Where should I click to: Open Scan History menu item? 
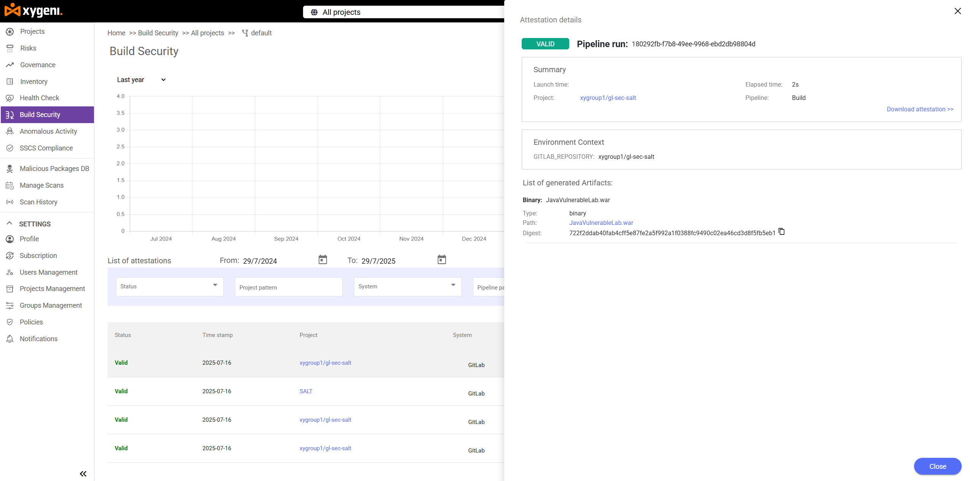[38, 202]
